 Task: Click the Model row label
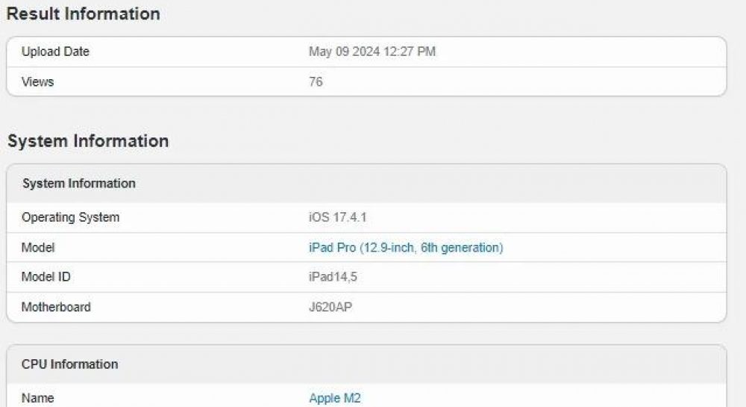pos(38,247)
